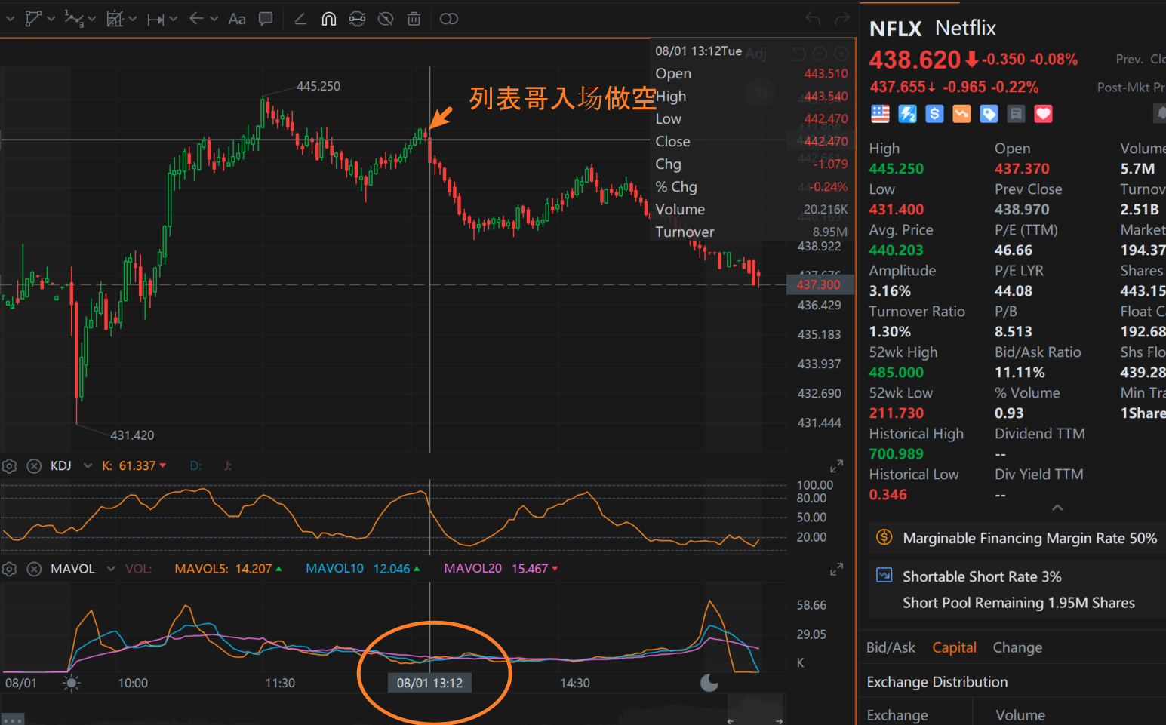Select the ruler measurement tool

coord(115,19)
